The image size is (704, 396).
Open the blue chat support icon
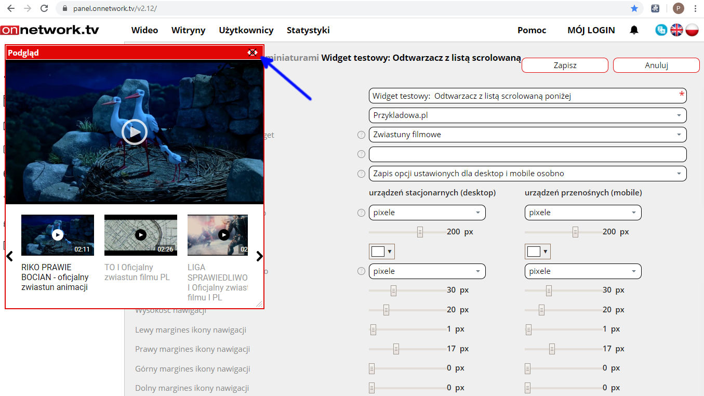661,30
